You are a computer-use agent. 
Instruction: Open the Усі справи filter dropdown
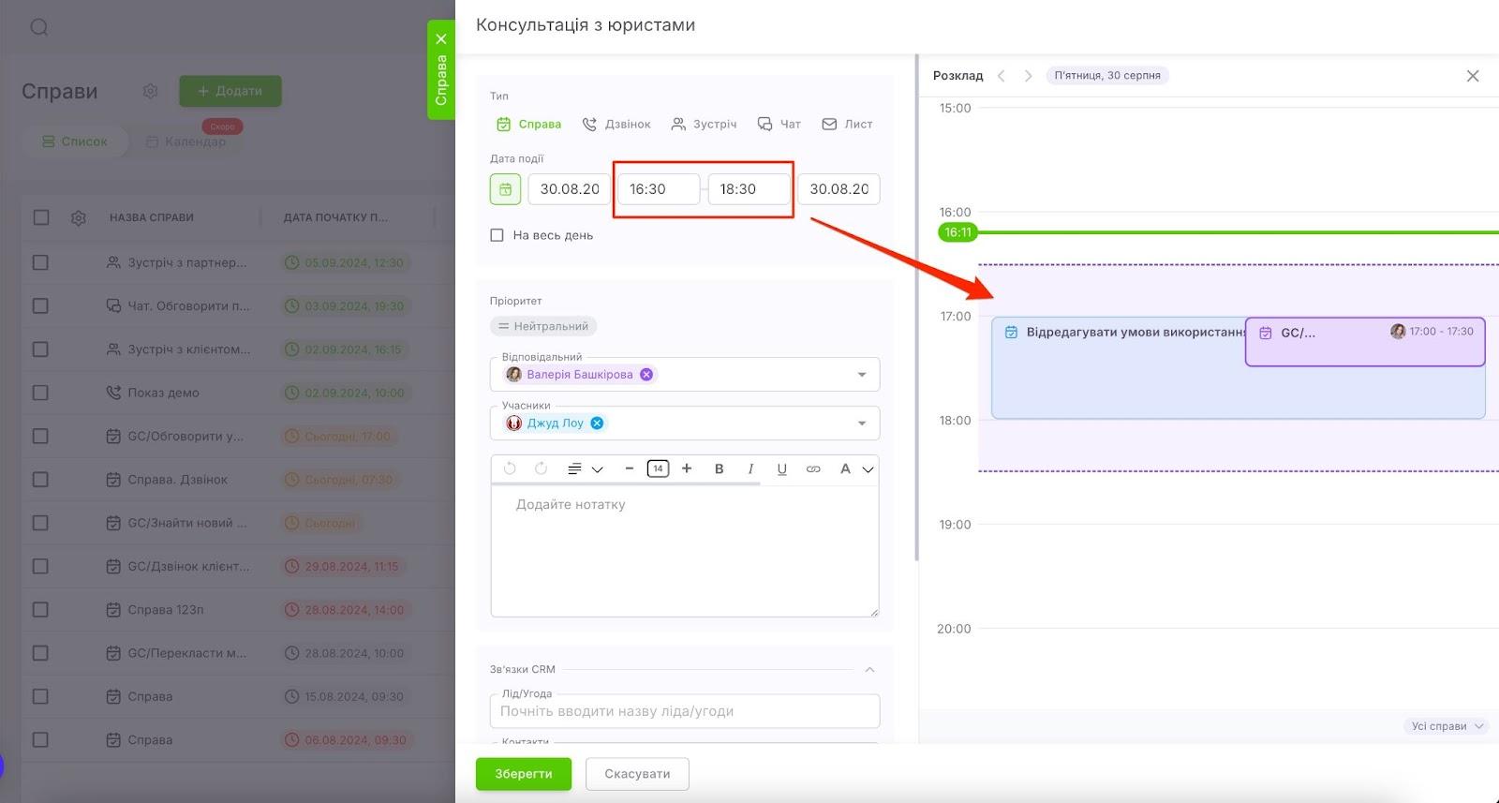(1447, 726)
